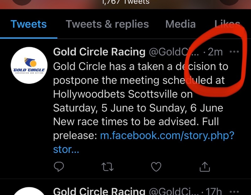Retweet the meeting postponement tweet
The width and height of the screenshot is (251, 195).
(108, 167)
